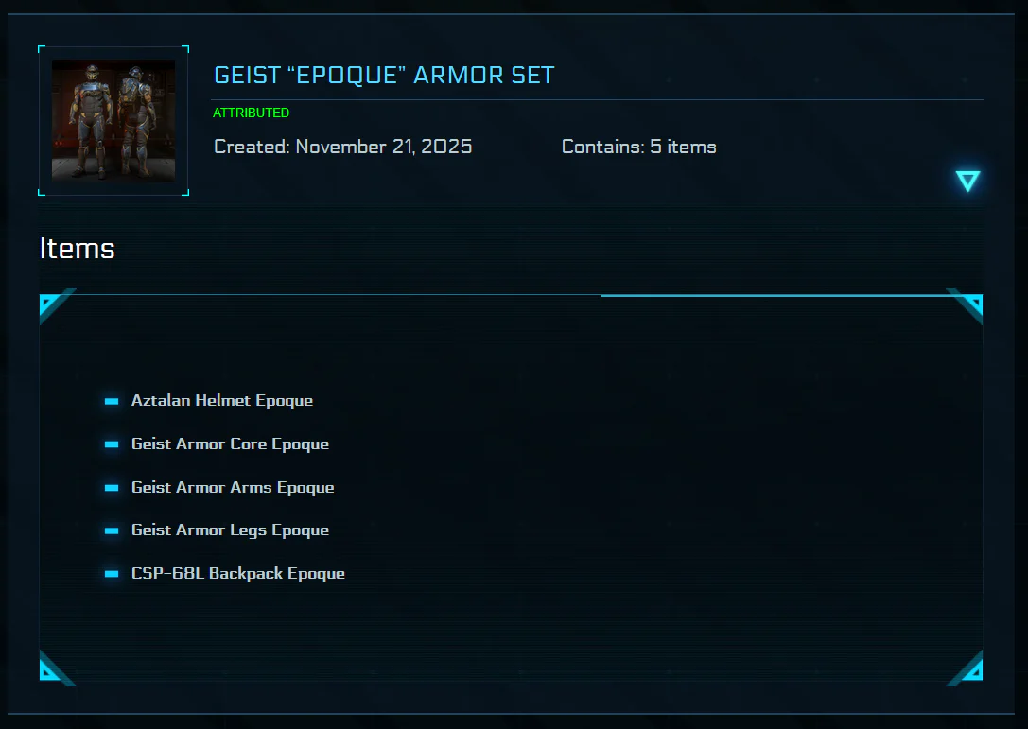The image size is (1028, 729).
Task: Open the Geist Epoque armor thumbnail image
Action: click(113, 121)
